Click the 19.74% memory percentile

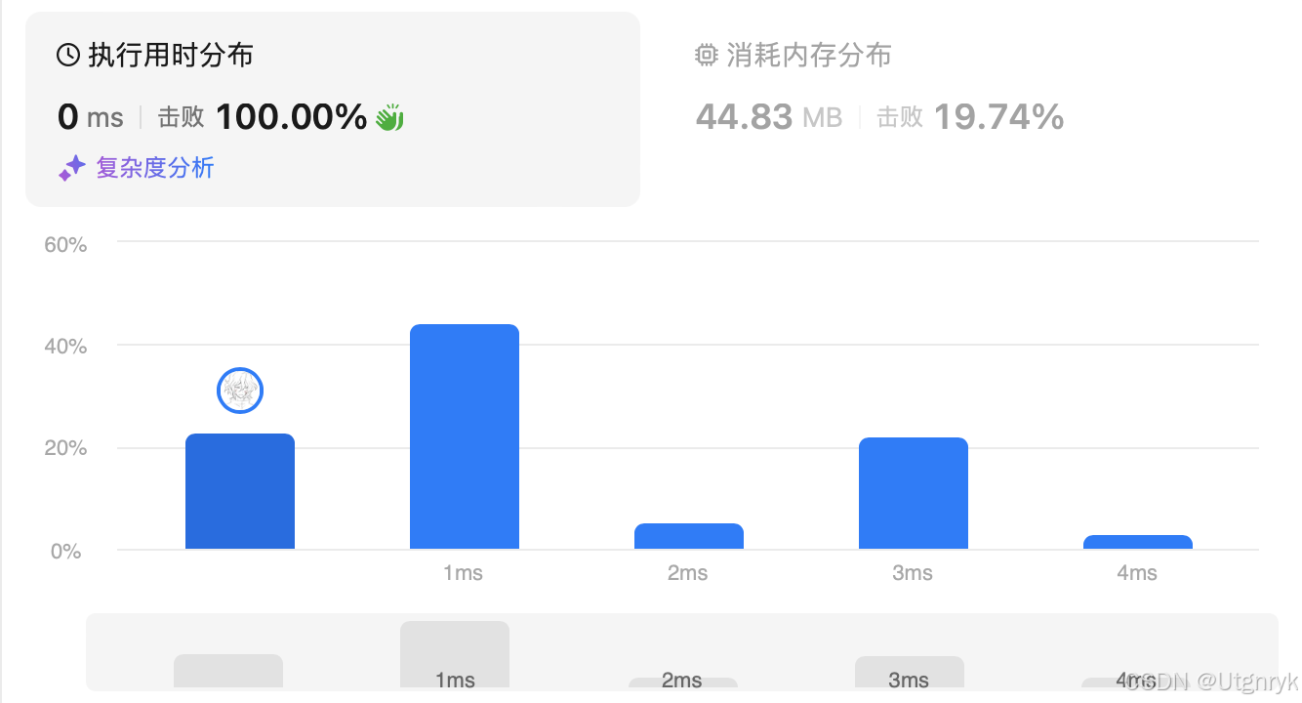[998, 117]
